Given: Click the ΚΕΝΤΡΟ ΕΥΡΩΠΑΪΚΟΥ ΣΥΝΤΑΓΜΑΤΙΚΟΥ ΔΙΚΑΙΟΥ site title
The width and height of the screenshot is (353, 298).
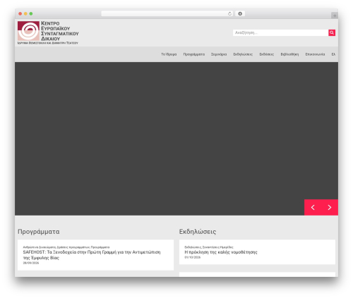Looking at the screenshot, I should click(x=60, y=31).
